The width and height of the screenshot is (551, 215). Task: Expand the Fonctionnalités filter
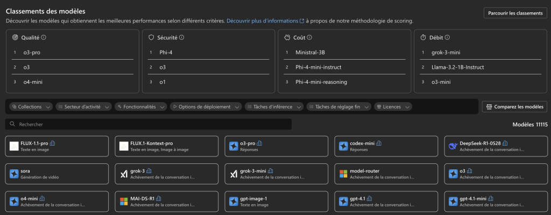coord(140,107)
